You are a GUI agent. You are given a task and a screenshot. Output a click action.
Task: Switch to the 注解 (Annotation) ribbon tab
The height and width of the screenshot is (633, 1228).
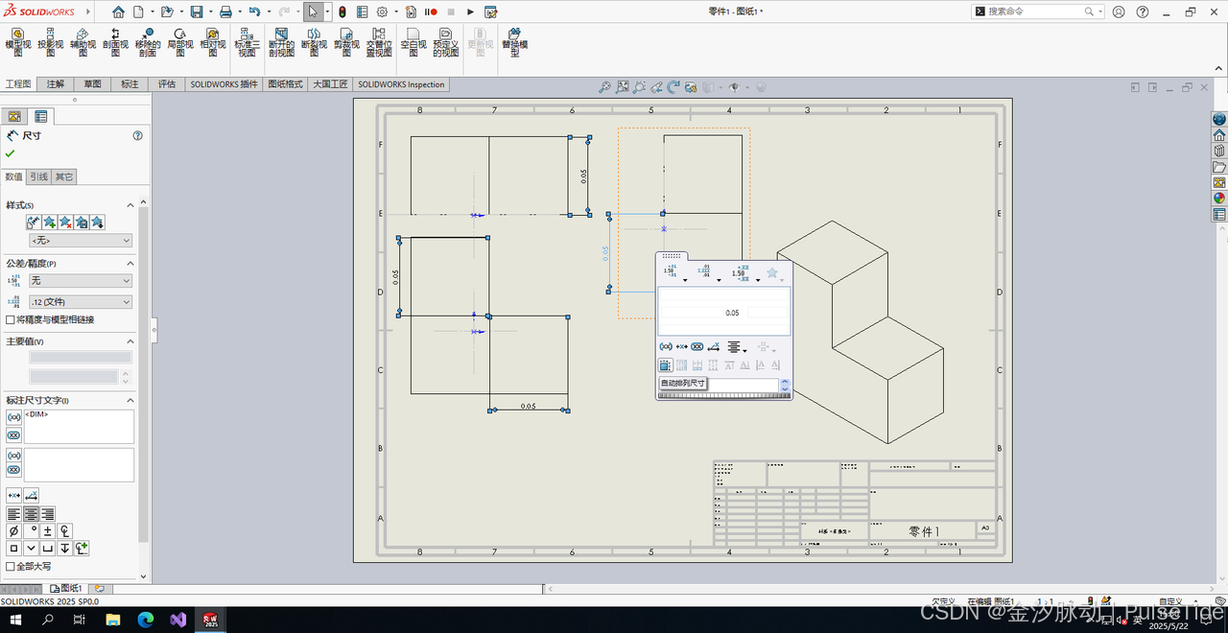pyautogui.click(x=55, y=84)
